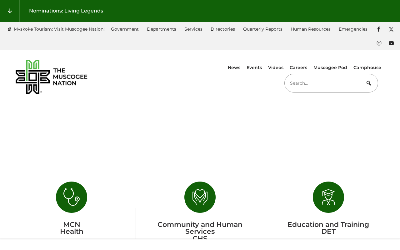
Task: Open the Events menu item
Action: tap(254, 67)
